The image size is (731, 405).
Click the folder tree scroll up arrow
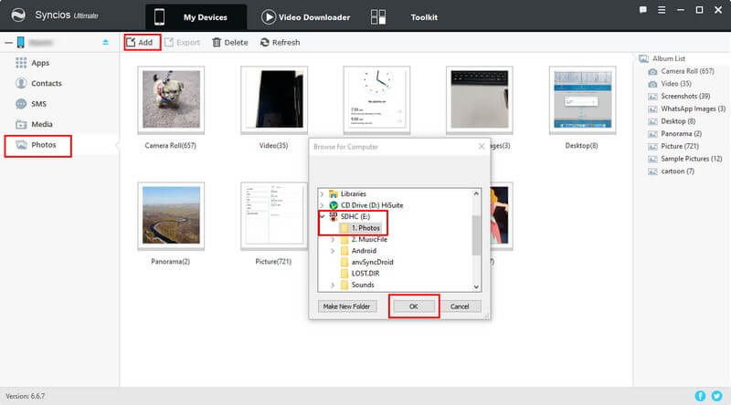tap(476, 193)
